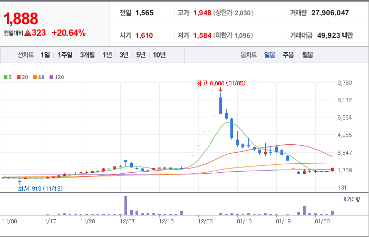This screenshot has height=237, width=369.
Task: Click the 6,564 price axis label
Action: pos(345,117)
